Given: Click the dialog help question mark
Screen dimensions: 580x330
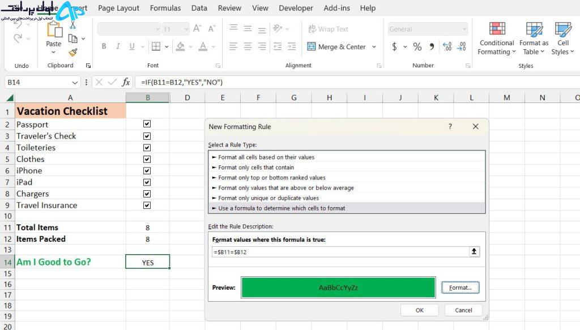Looking at the screenshot, I should pyautogui.click(x=450, y=126).
